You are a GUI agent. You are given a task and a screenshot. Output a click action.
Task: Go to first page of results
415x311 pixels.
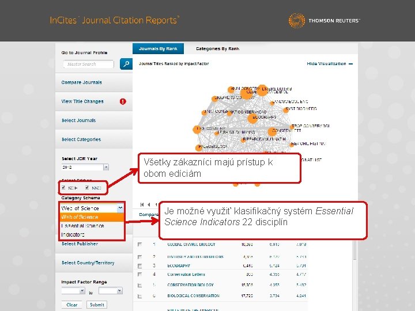[x=142, y=204]
